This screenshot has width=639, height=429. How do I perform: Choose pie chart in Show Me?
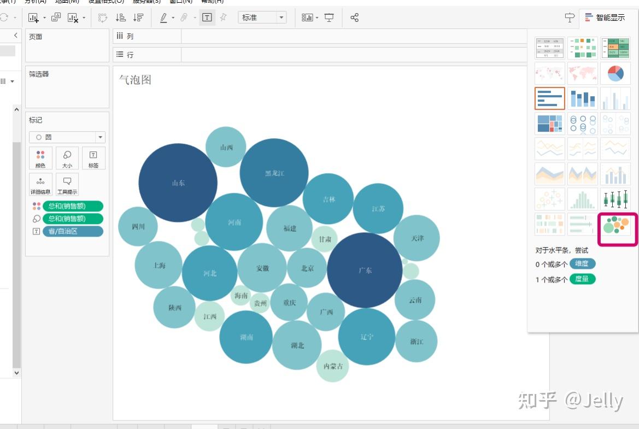616,73
